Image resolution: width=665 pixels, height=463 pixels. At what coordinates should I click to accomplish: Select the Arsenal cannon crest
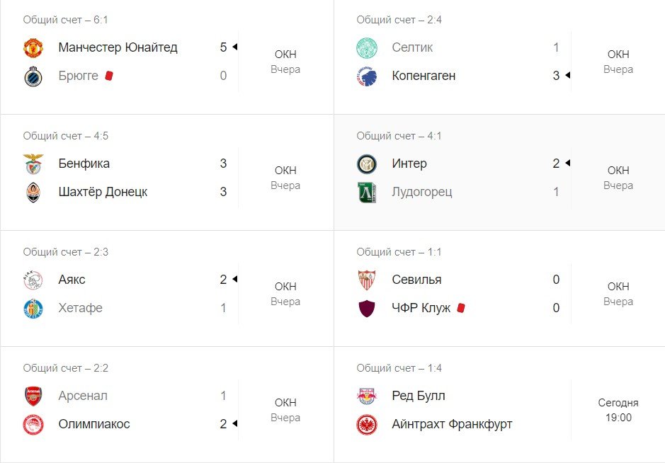click(x=33, y=396)
